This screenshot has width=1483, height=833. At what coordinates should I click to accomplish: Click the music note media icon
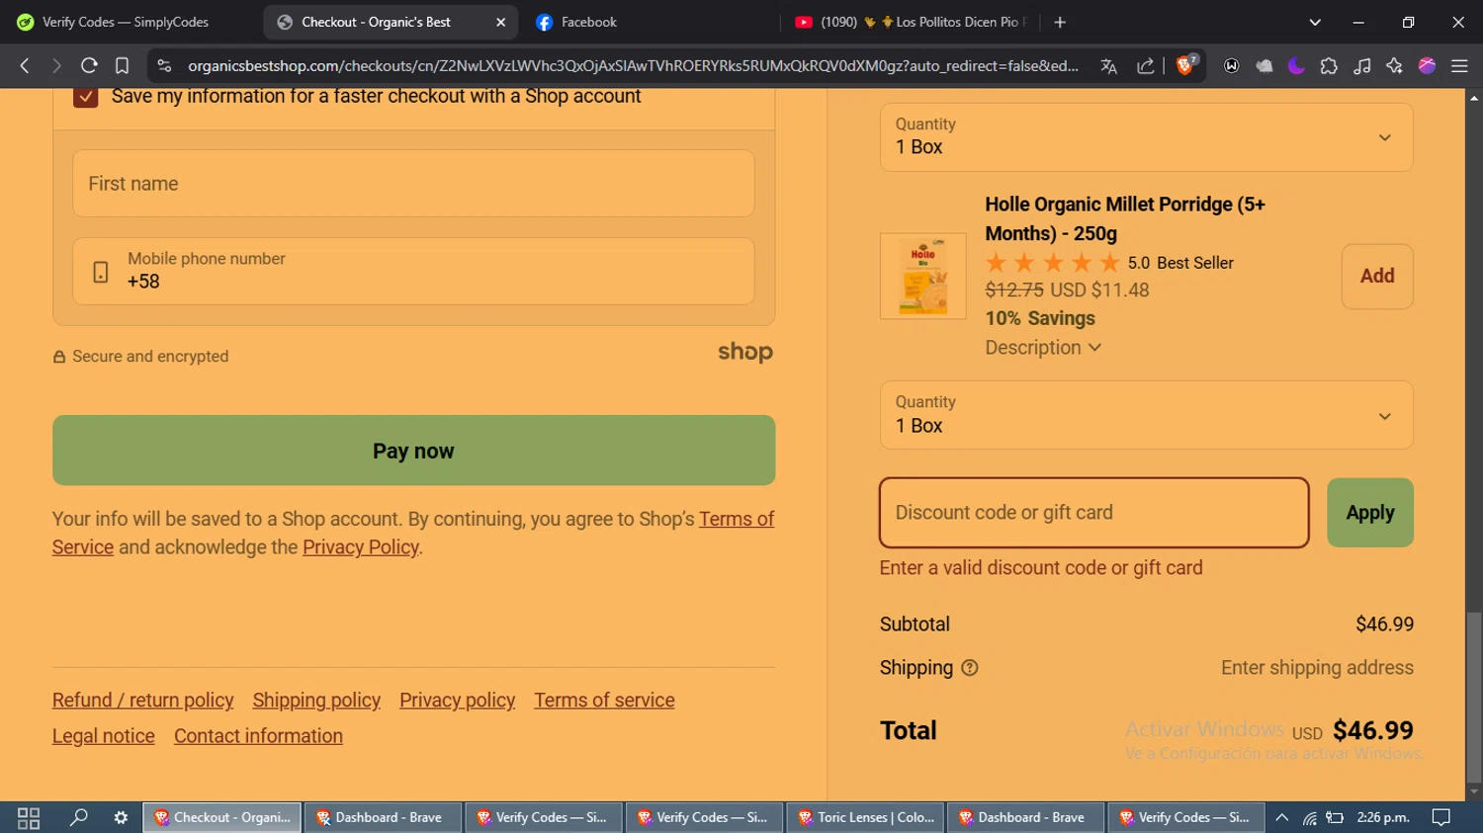(x=1361, y=66)
